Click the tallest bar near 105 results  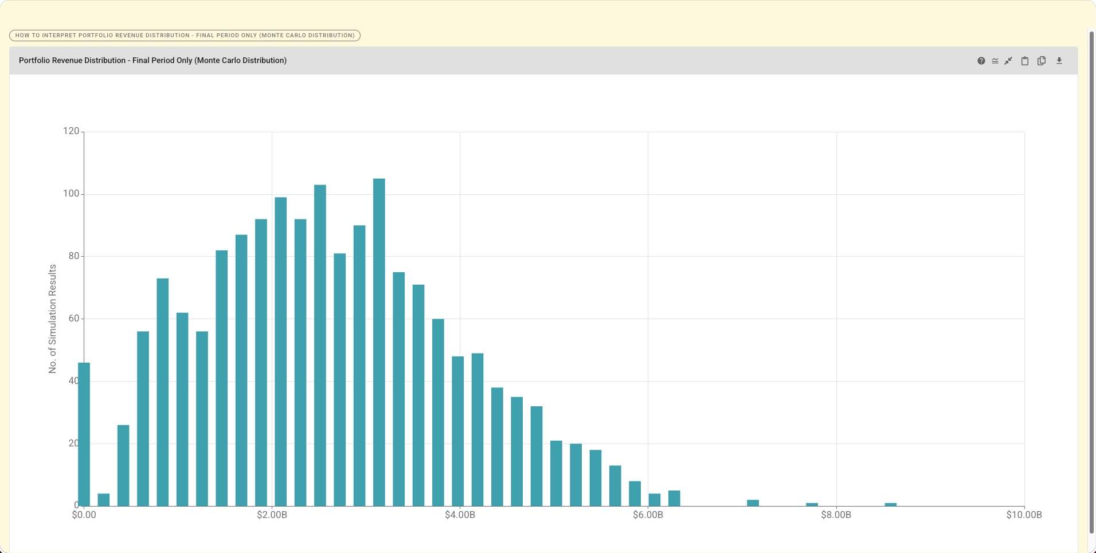(x=379, y=342)
